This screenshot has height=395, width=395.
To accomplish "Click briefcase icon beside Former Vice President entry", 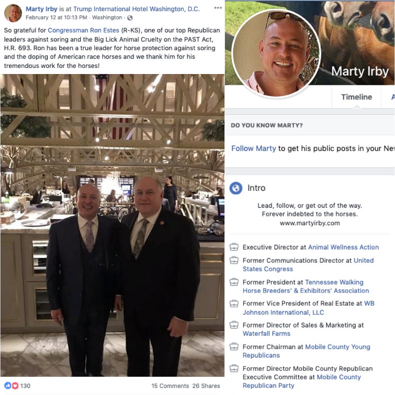I will point(234,304).
